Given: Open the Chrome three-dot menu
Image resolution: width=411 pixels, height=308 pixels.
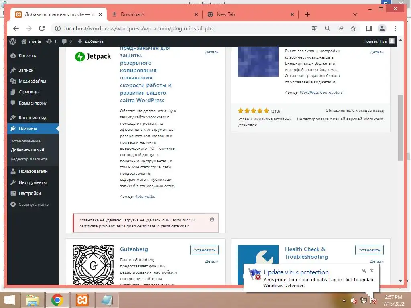Looking at the screenshot, I should point(395,28).
